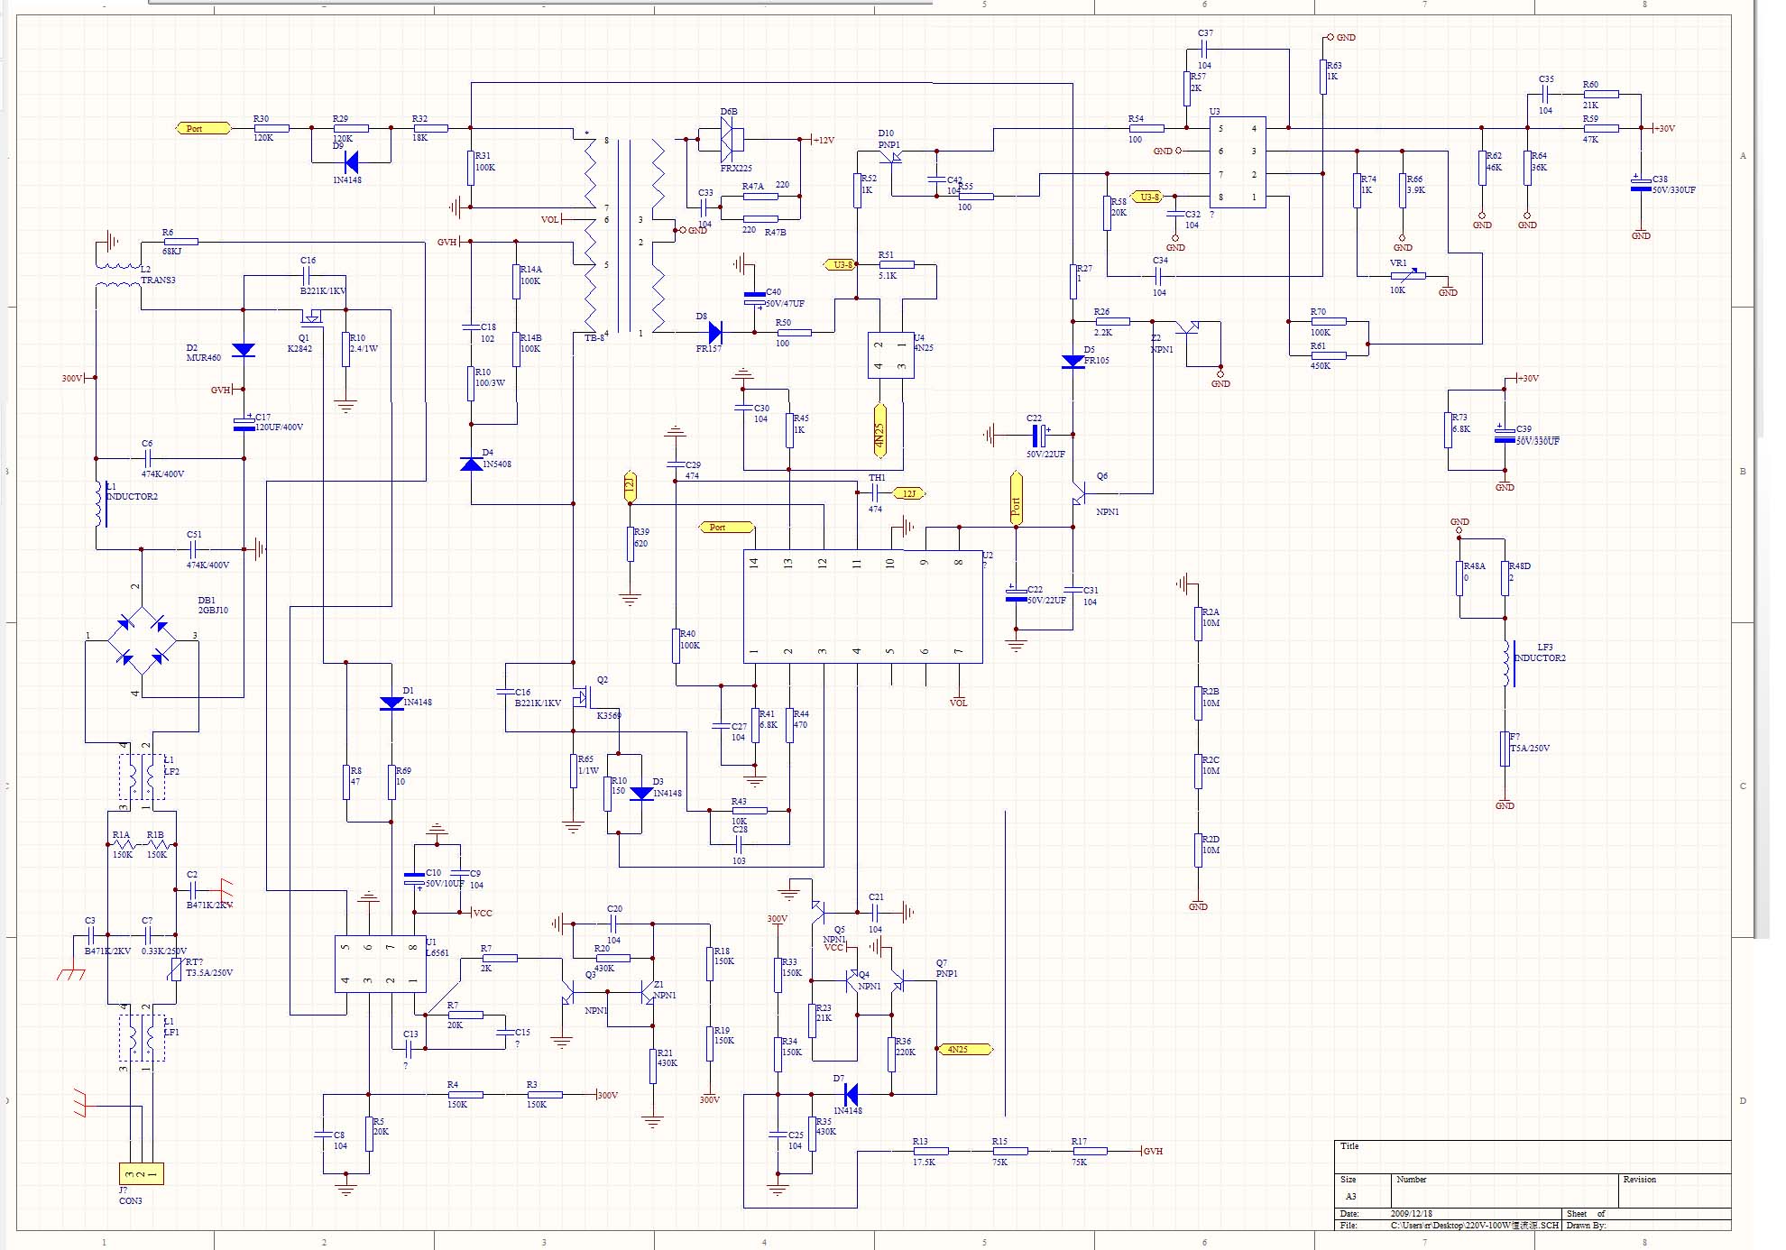The width and height of the screenshot is (1786, 1250).
Task: Click the yellow 12J label beside TH1
Action: click(x=909, y=493)
